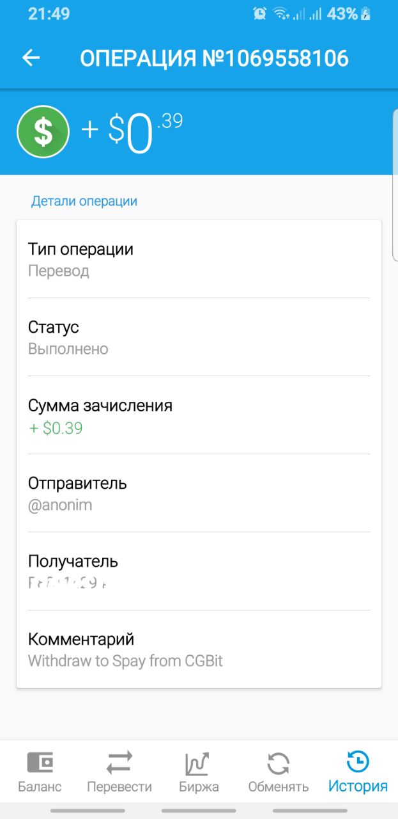Tap the operation number title
The width and height of the screenshot is (398, 819).
point(214,58)
